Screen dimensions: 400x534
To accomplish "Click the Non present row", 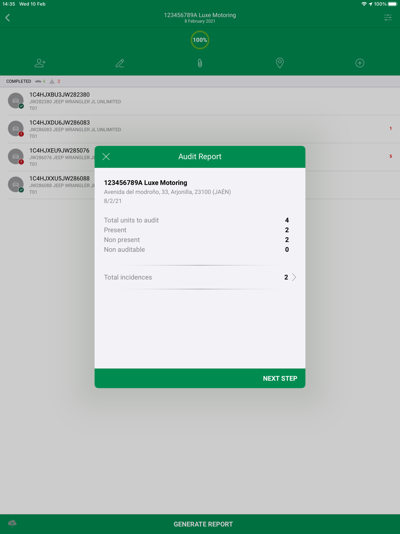I will pos(196,240).
